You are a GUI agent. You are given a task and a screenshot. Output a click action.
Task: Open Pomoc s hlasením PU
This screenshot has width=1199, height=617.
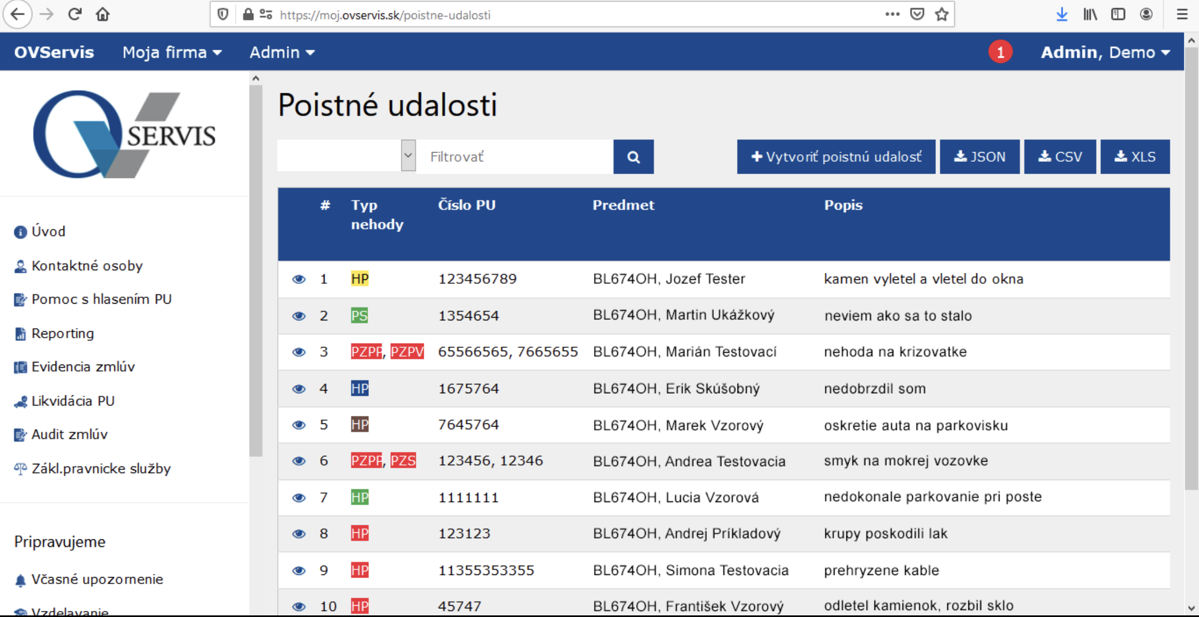93,299
